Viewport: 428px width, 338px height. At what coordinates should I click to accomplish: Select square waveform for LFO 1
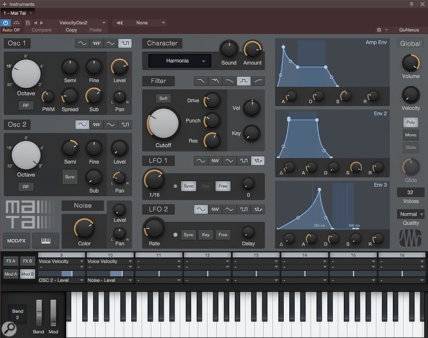pyautogui.click(x=244, y=160)
